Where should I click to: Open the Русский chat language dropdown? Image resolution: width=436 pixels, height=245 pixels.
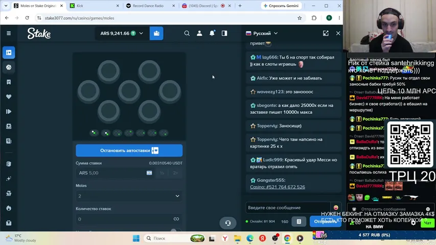[x=262, y=33]
